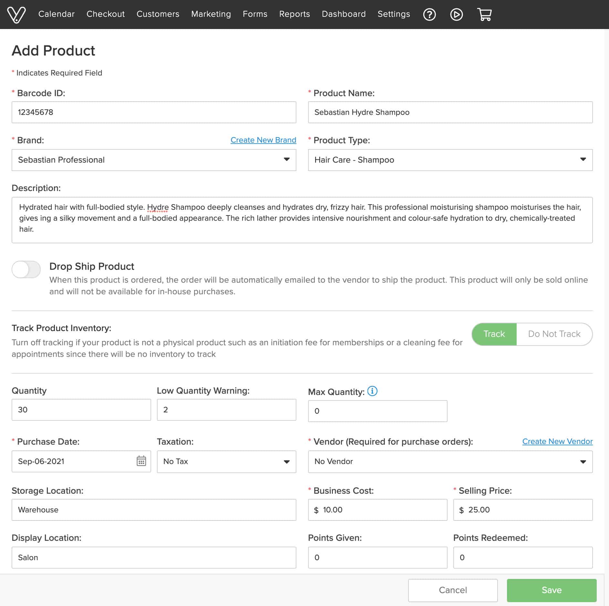Open the Purchase Date calendar picker icon

click(x=141, y=461)
